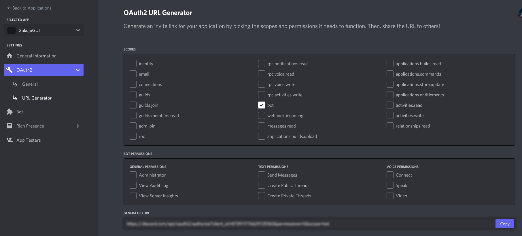Open the GakujoGUI selected app dropdown
Viewport: 522px width, 236px height.
point(43,30)
